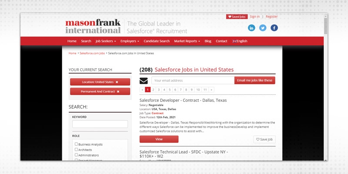Click the red View button
The height and width of the screenshot is (174, 348).
tap(159, 139)
